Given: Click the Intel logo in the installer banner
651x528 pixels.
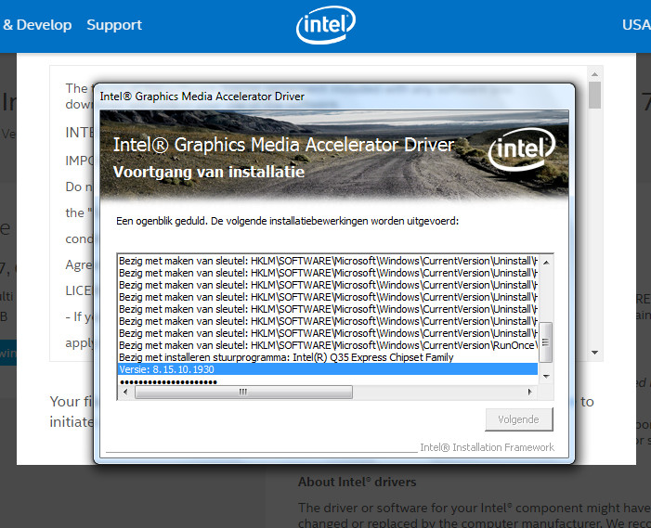Looking at the screenshot, I should click(522, 148).
